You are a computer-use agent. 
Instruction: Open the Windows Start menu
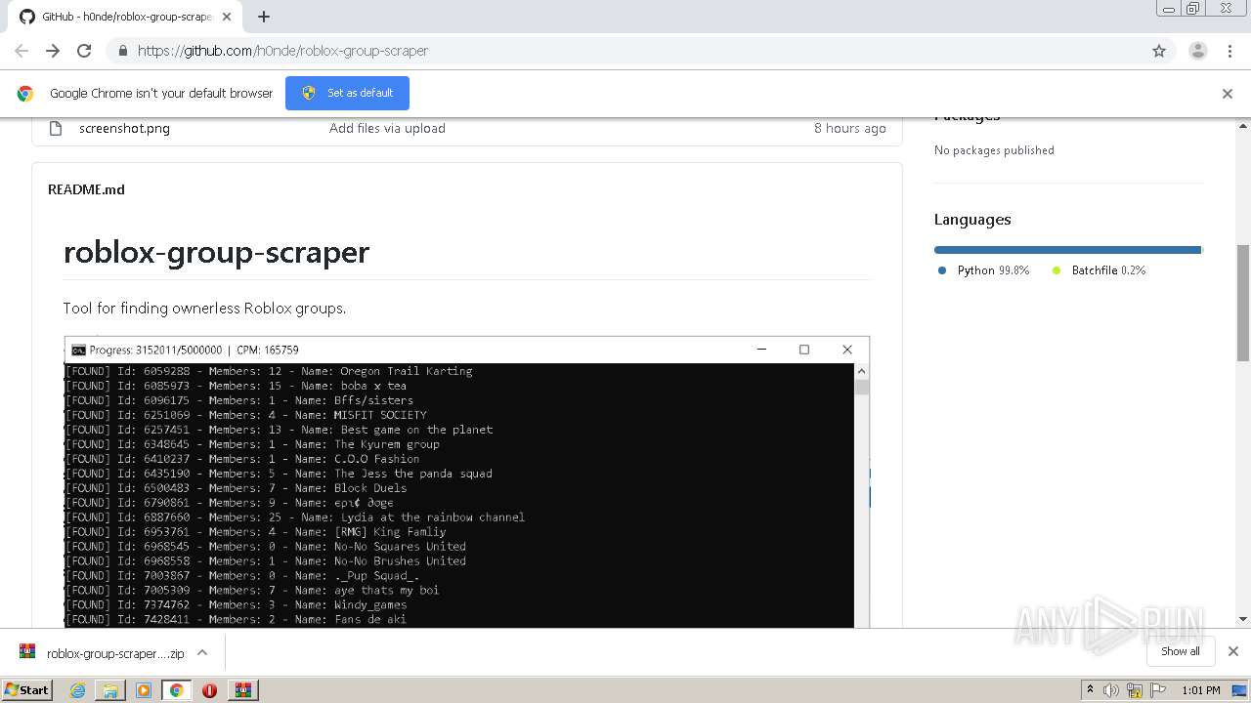tap(27, 689)
